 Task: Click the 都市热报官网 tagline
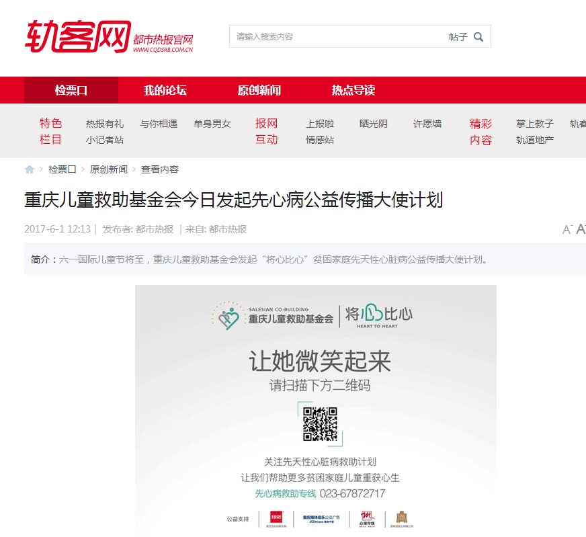tap(163, 39)
